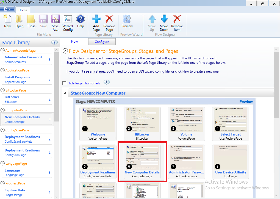Select Deployment Readiness thumbnail in flow
This screenshot has height=199, width=280.
tap(98, 162)
